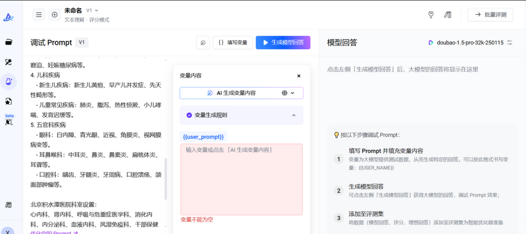Click the sparkle optimize icon beside 填写变量
The height and width of the screenshot is (234, 526).
[x=203, y=42]
